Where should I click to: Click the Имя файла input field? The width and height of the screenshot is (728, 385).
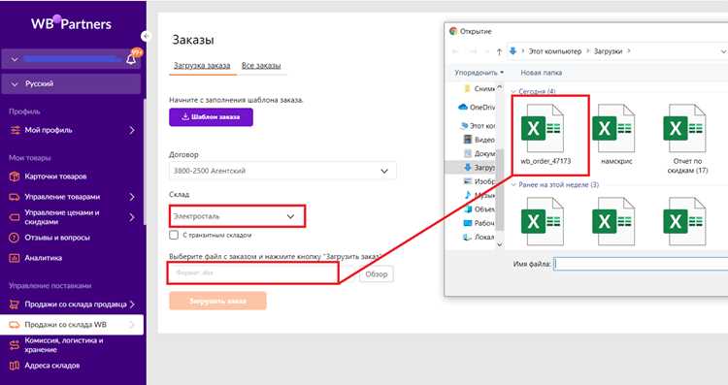pos(641,264)
